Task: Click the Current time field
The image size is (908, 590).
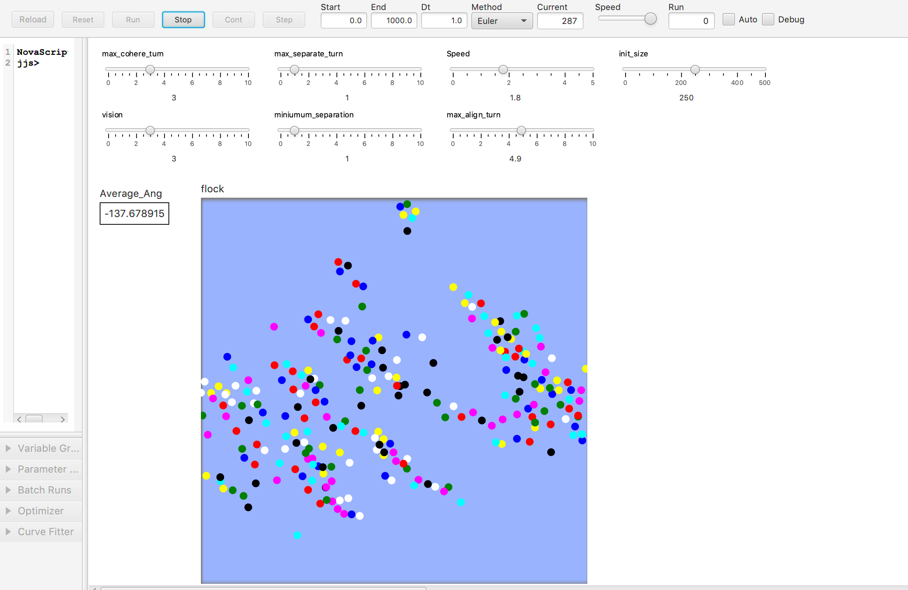Action: 560,21
